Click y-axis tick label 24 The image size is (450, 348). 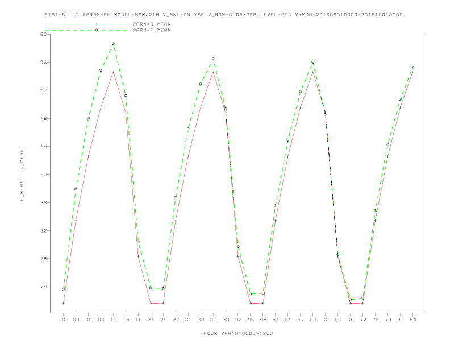tap(44, 287)
